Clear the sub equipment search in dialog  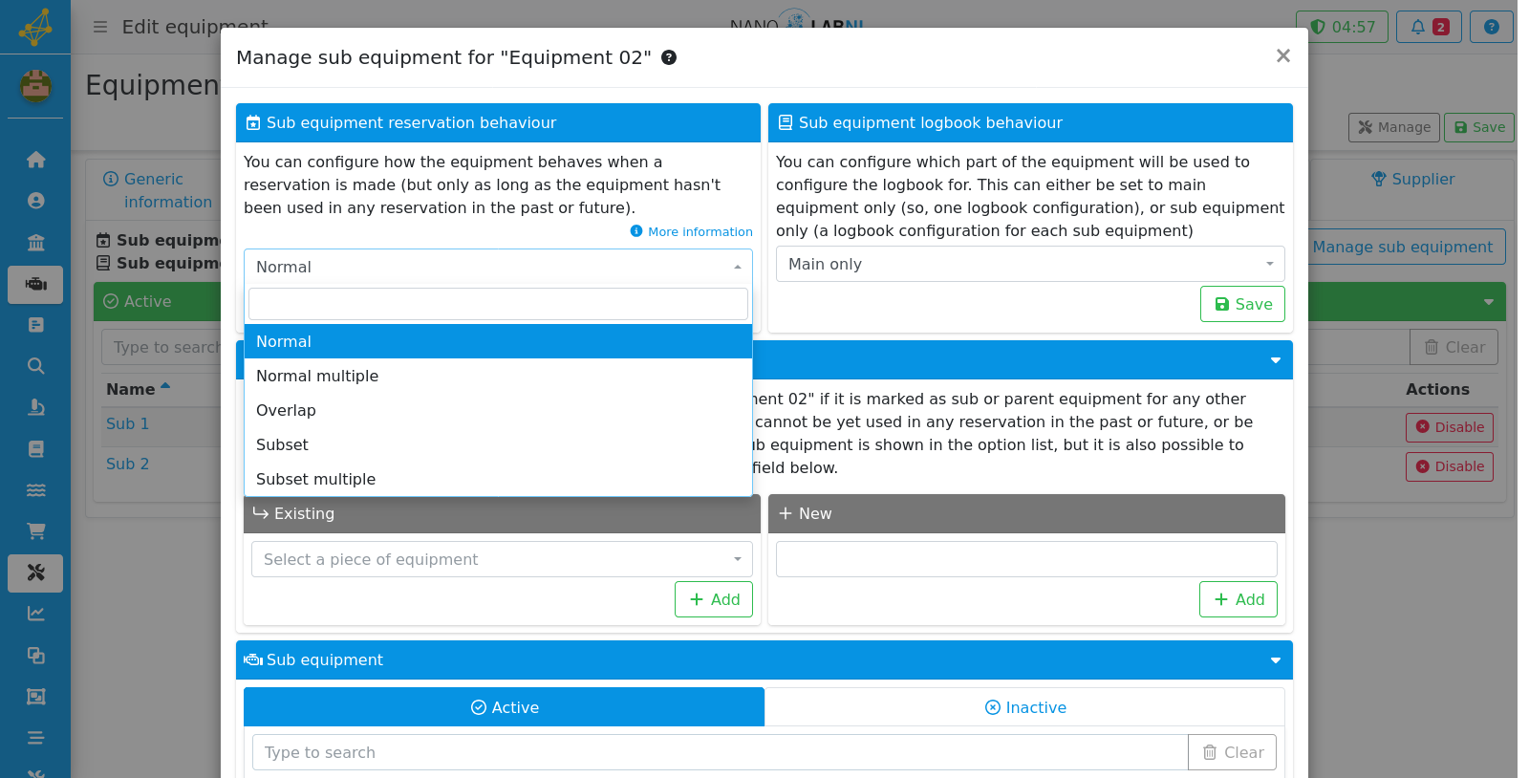pyautogui.click(x=1232, y=752)
